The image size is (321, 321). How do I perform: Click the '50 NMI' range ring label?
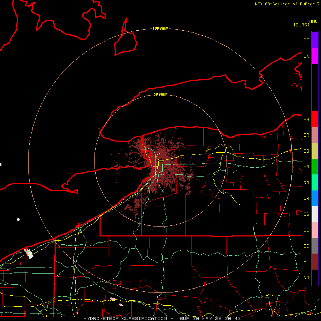[160, 94]
